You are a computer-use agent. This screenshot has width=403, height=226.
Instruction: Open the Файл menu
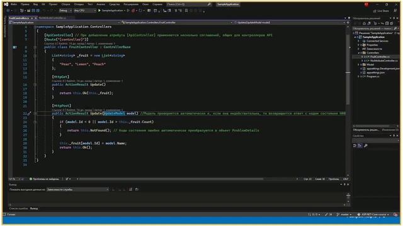14,4
